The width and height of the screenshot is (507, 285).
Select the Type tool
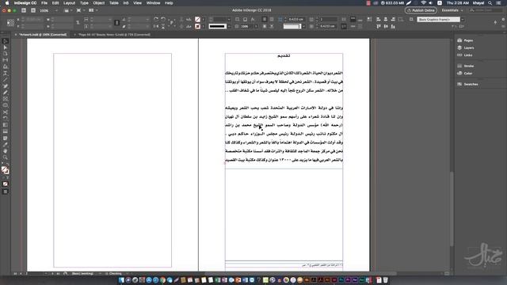pyautogui.click(x=6, y=73)
